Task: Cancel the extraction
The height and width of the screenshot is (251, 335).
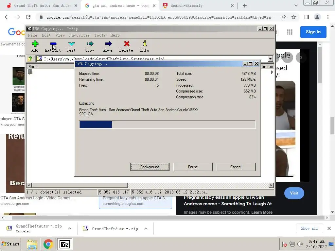Action: pyautogui.click(x=236, y=167)
